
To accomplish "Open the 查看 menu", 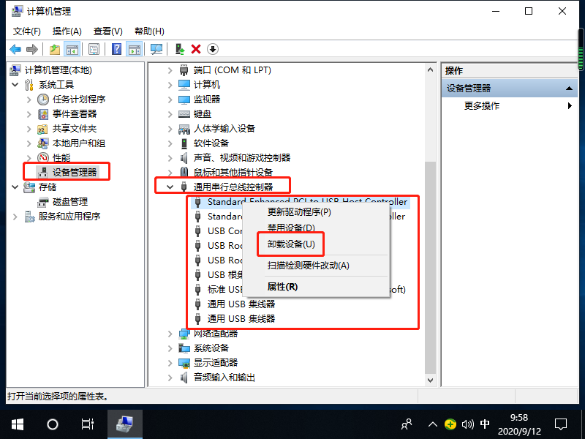I will pos(107,31).
